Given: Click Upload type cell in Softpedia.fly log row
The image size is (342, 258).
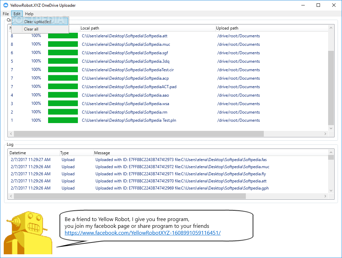Looking at the screenshot, I should [68, 174].
